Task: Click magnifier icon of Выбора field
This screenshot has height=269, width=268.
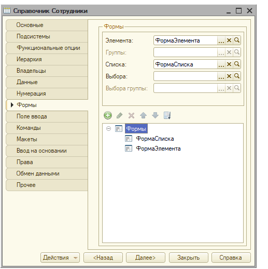Action: coord(237,76)
